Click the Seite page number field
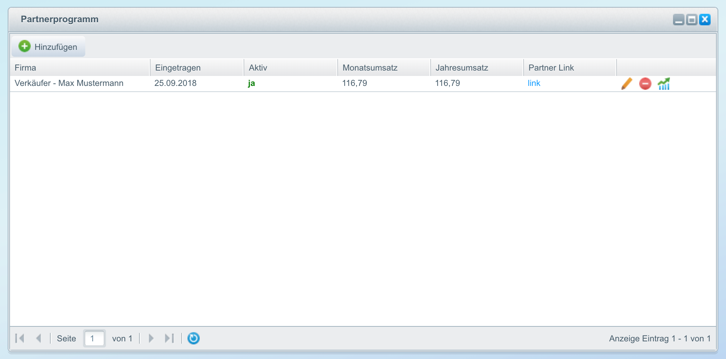The image size is (726, 359). (94, 338)
